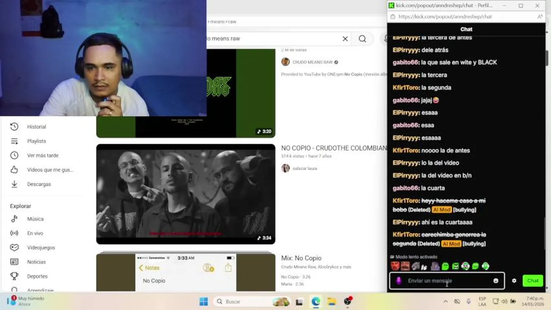Insert the grey gorilla emote
This screenshot has height=310, width=551.
click(415, 267)
